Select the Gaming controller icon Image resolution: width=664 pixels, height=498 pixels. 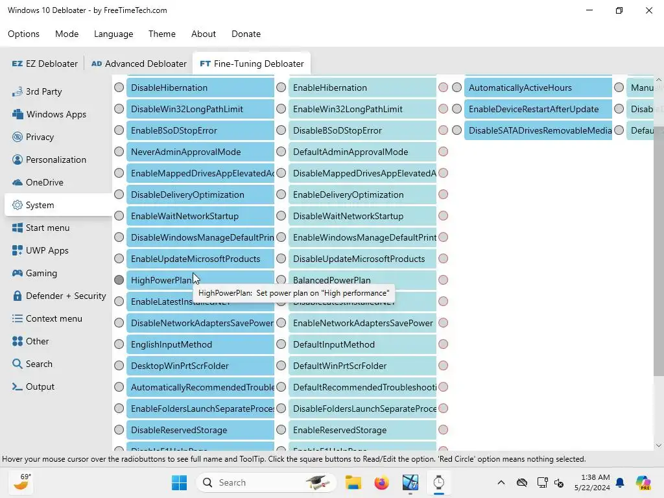18,273
